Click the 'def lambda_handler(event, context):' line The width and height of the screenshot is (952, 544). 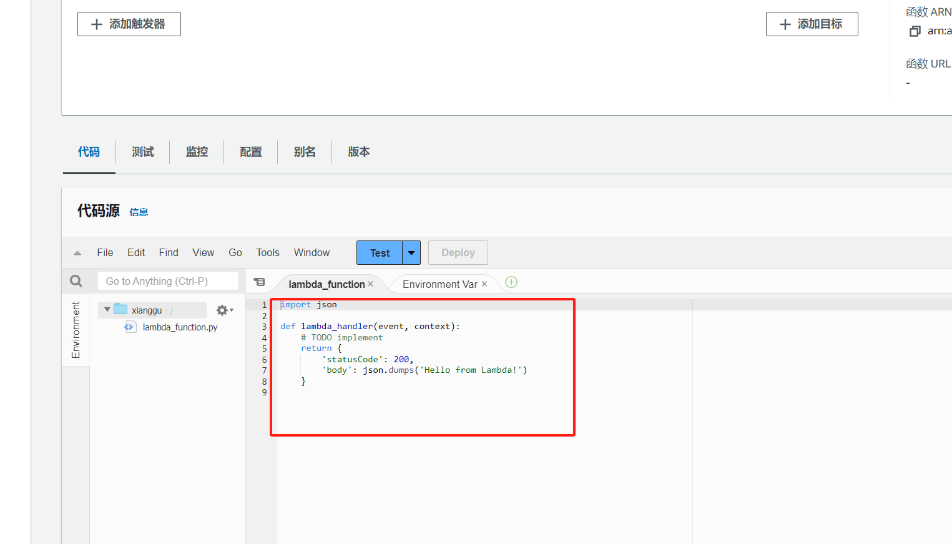370,327
